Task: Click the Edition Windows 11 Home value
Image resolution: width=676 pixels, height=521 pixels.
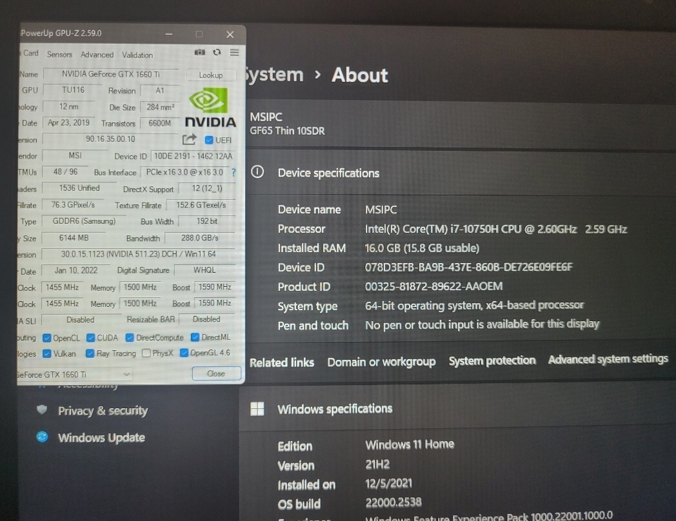Action: 410,444
